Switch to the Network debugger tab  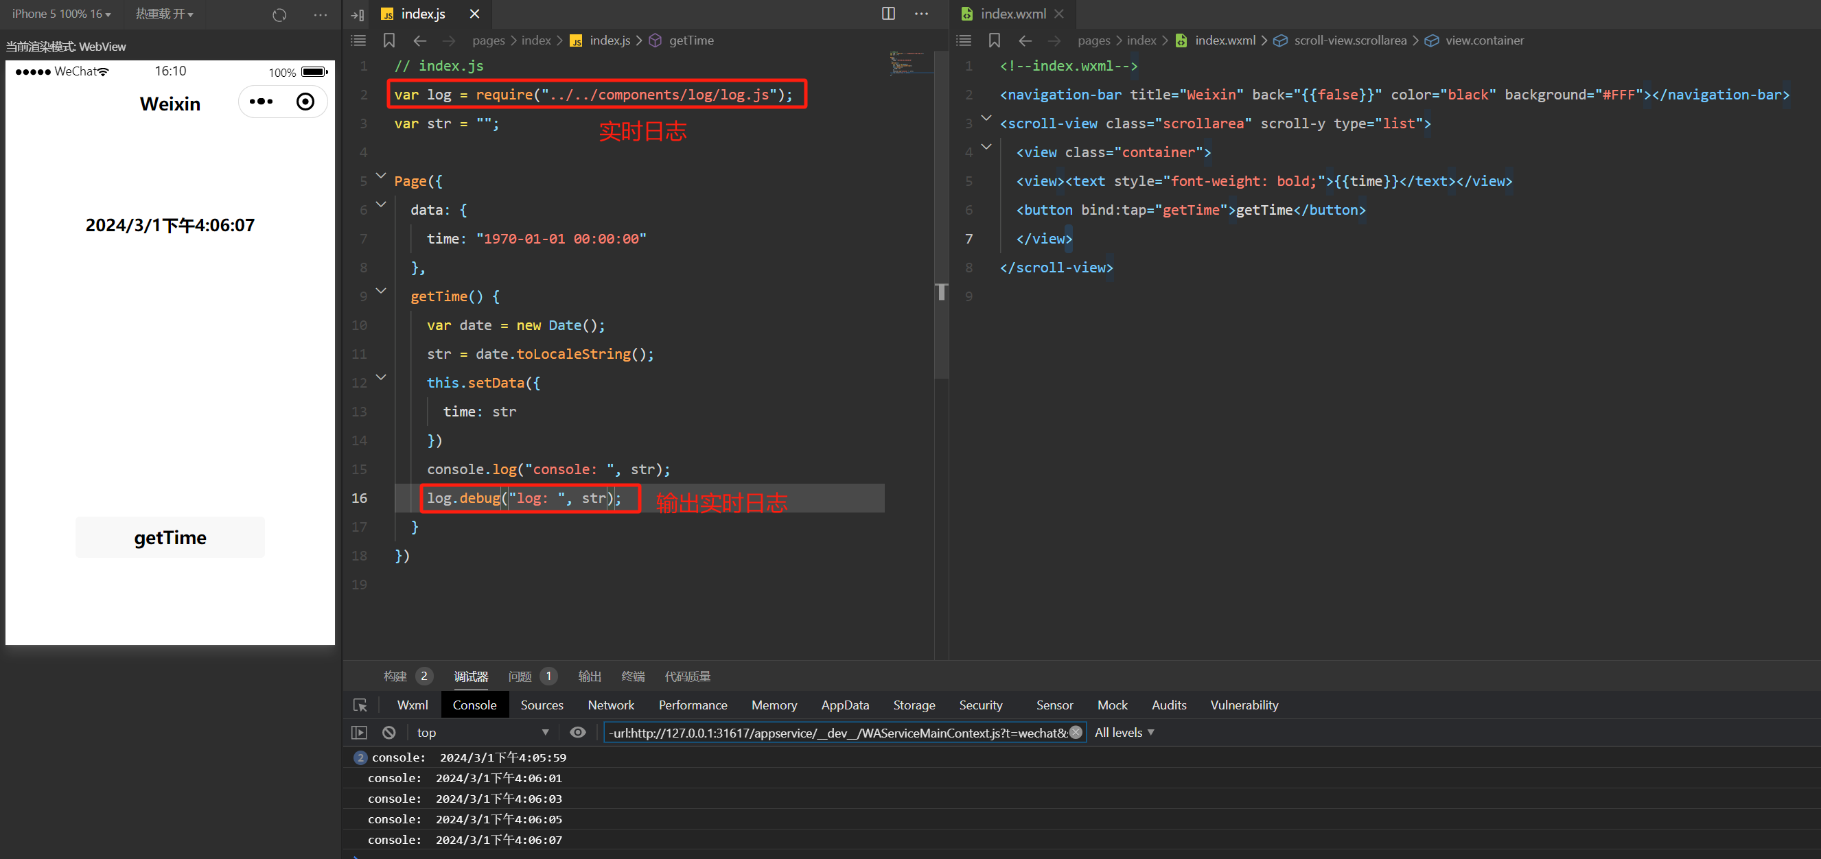coord(611,705)
